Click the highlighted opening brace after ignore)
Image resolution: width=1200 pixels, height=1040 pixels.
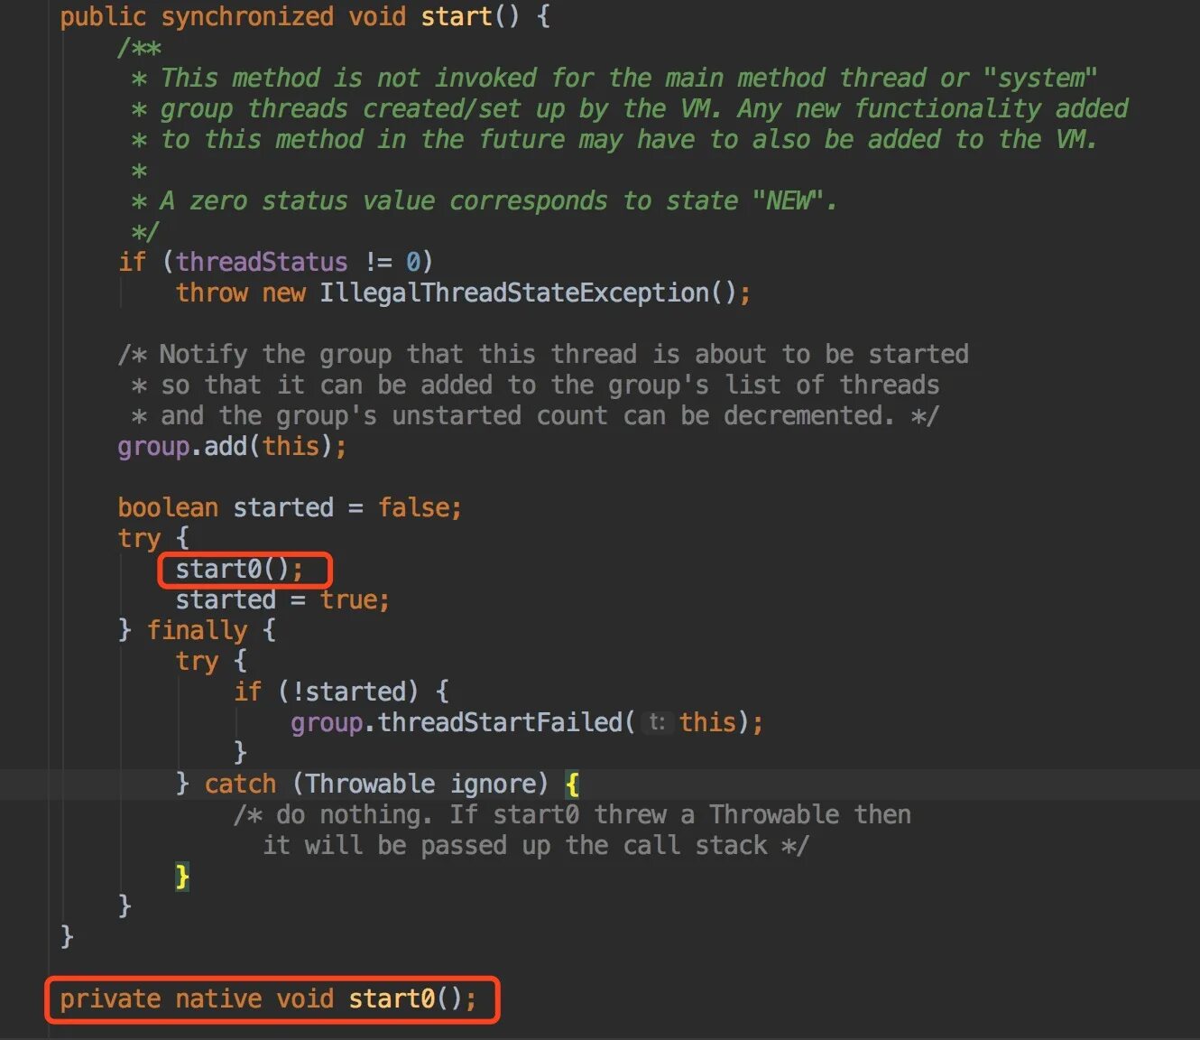(572, 784)
